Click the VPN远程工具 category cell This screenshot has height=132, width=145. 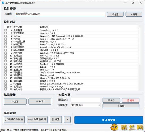click(x=19, y=41)
